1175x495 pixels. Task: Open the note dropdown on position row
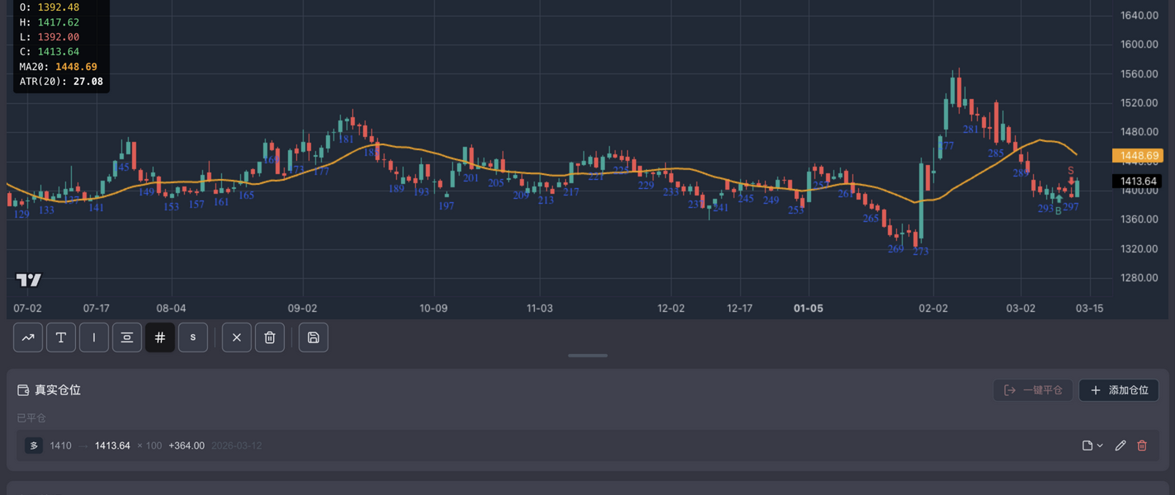[x=1092, y=445]
